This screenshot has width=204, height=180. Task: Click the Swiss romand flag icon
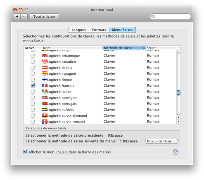pyautogui.click(x=44, y=122)
